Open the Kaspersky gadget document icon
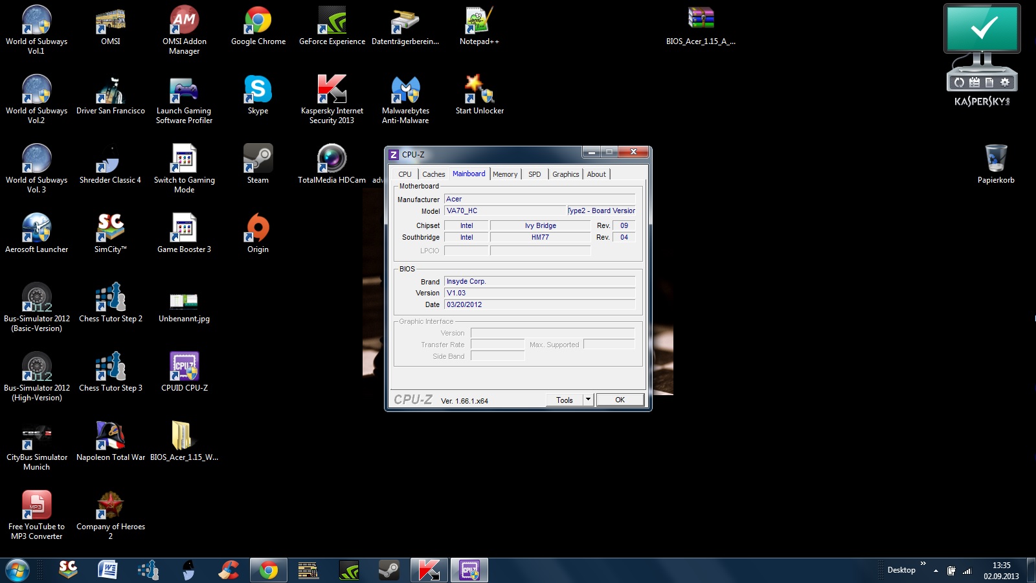This screenshot has width=1036, height=583. click(x=989, y=82)
